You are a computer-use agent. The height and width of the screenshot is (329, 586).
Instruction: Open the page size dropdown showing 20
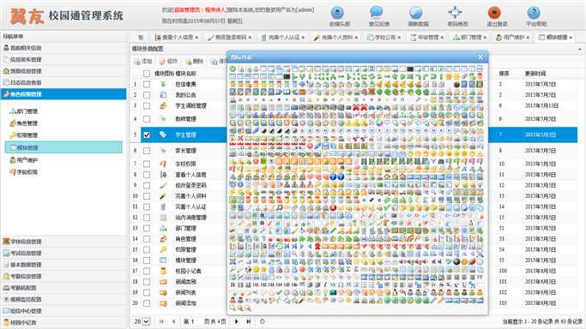click(142, 321)
